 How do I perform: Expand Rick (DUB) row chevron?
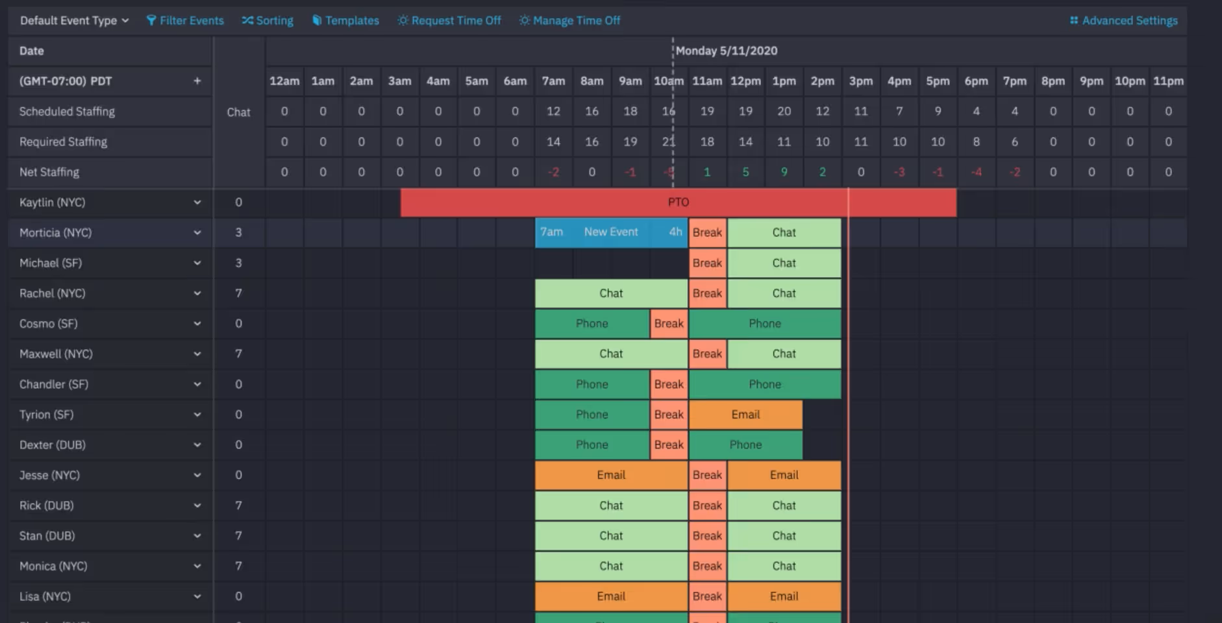pyautogui.click(x=197, y=506)
